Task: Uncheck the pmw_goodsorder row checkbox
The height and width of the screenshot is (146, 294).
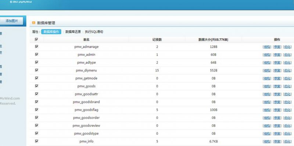Action: point(36,117)
